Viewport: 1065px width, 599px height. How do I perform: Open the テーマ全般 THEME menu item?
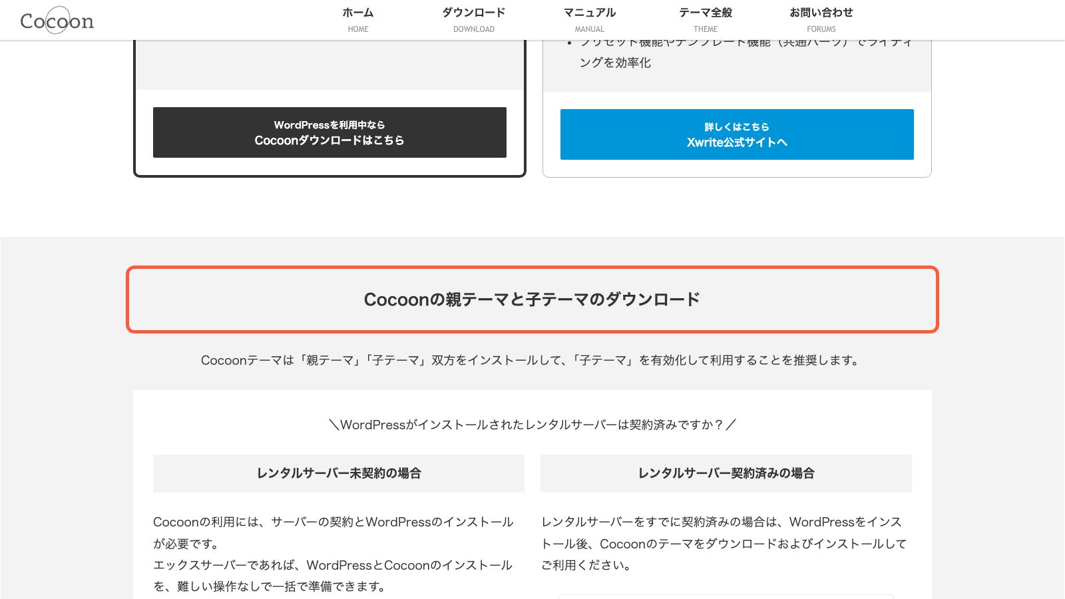coord(706,20)
